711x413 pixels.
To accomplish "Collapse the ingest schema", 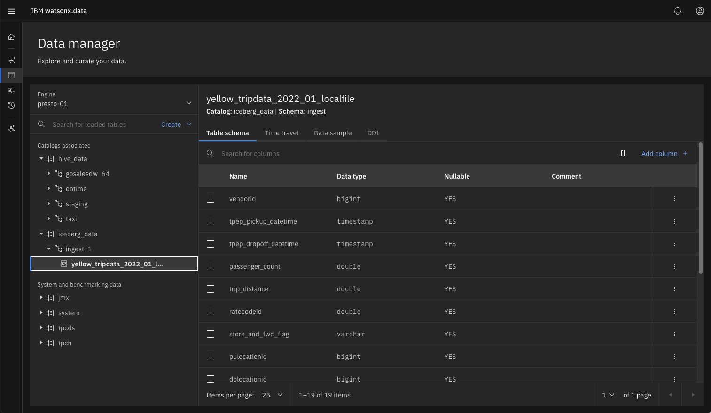I will 49,249.
